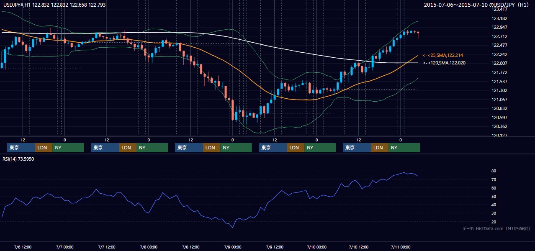This screenshot has width=535, height=251.
Task: Select the 7/8 00:00 date label
Action: [149, 247]
